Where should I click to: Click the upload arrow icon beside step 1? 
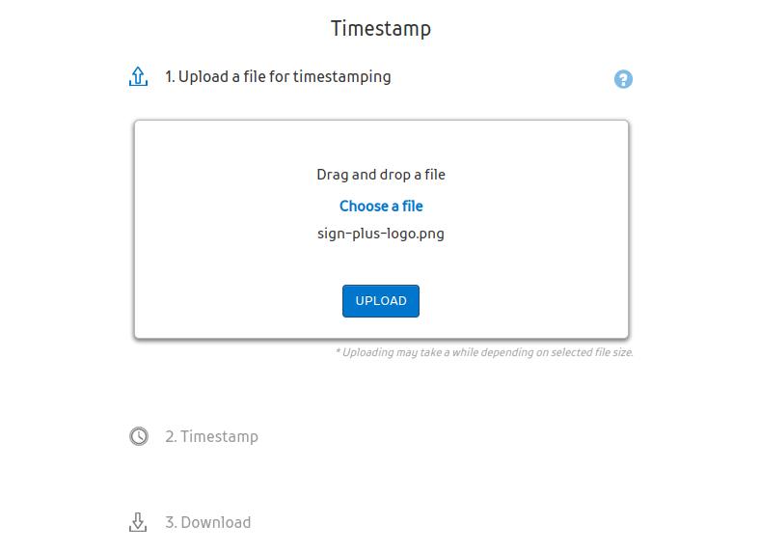click(138, 77)
